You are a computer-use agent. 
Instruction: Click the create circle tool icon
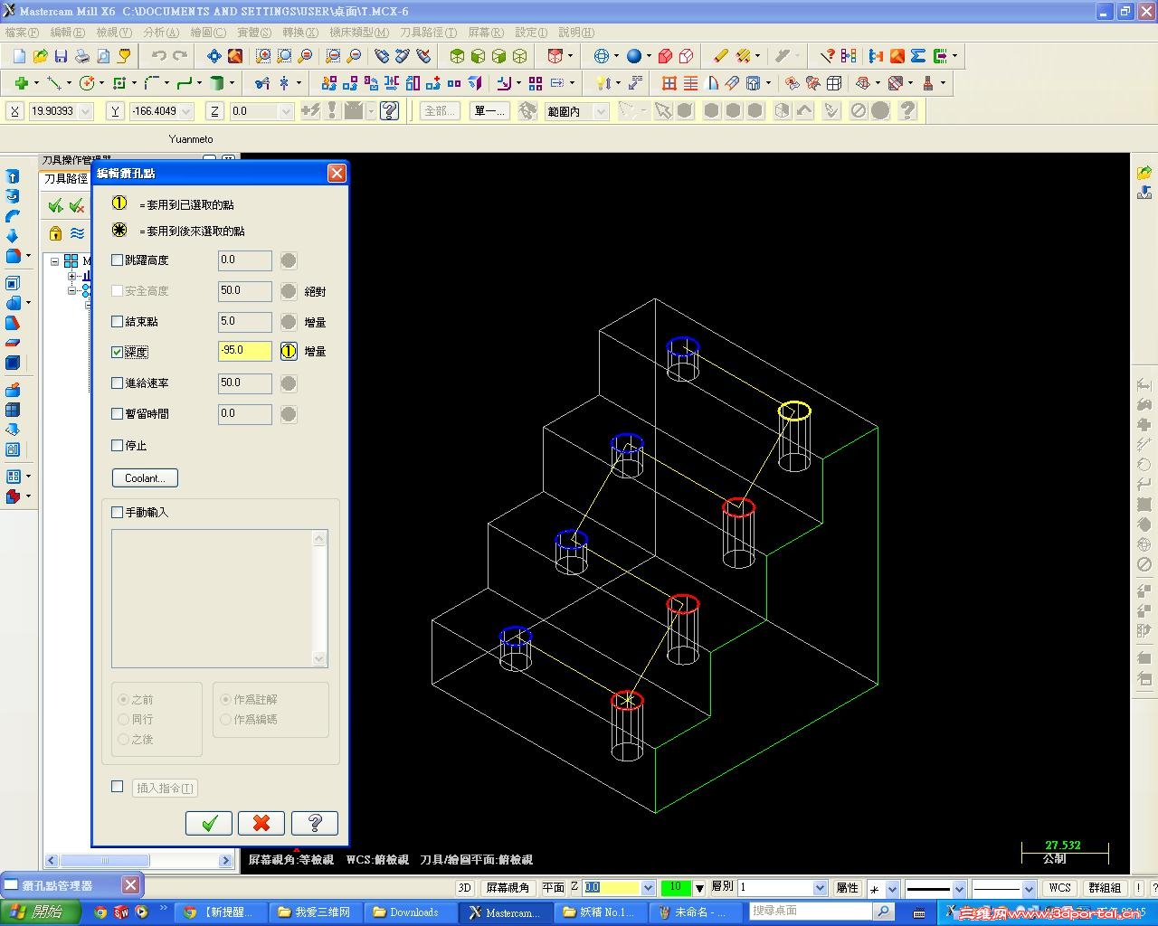[x=87, y=83]
